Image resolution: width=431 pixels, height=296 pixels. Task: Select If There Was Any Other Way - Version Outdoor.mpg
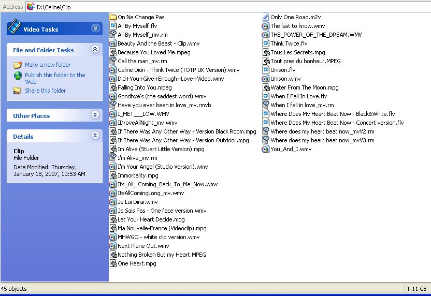tap(183, 140)
